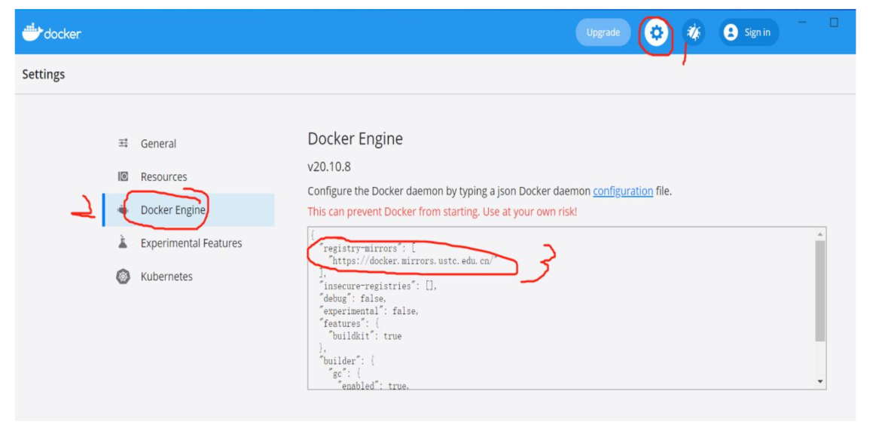Click the "gc" key line
891x434 pixels.
[x=343, y=374]
